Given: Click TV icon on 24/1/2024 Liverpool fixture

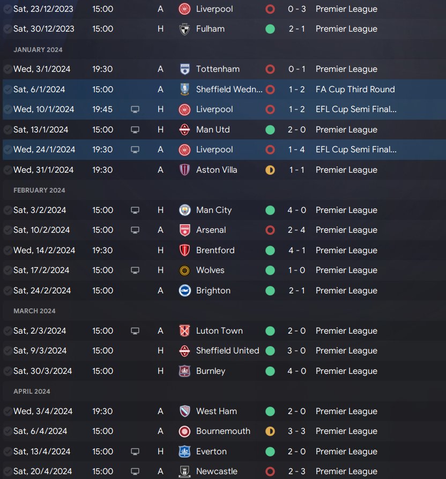Looking at the screenshot, I should 135,150.
